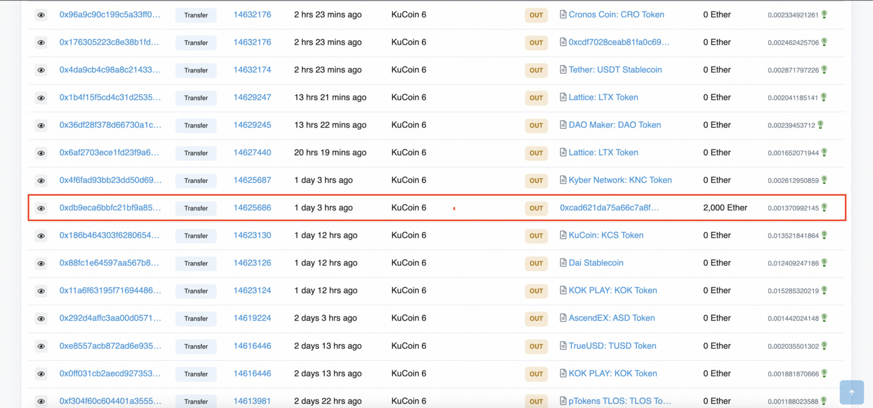The width and height of the screenshot is (873, 408).
Task: Open AscendEX: ASD Token link
Action: (x=612, y=318)
